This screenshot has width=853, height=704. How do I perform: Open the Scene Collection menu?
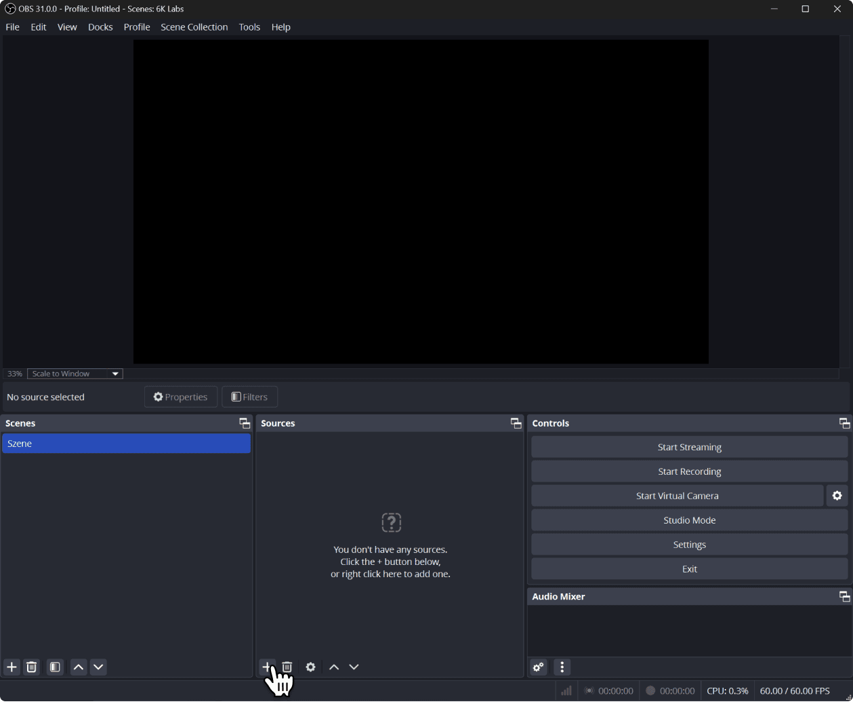(x=194, y=27)
